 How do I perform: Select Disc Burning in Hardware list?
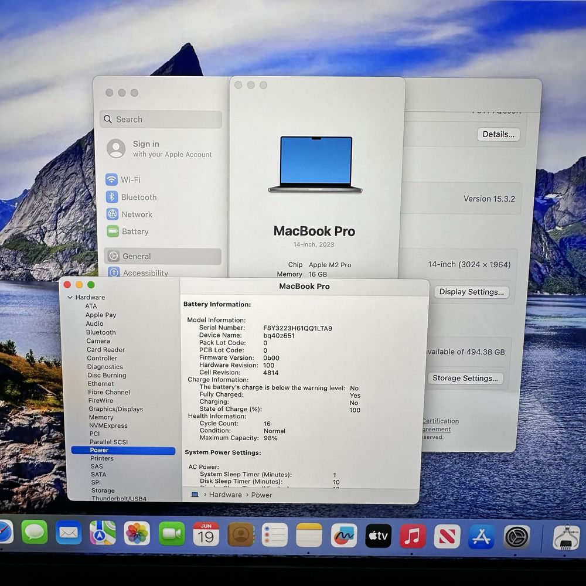pyautogui.click(x=107, y=375)
